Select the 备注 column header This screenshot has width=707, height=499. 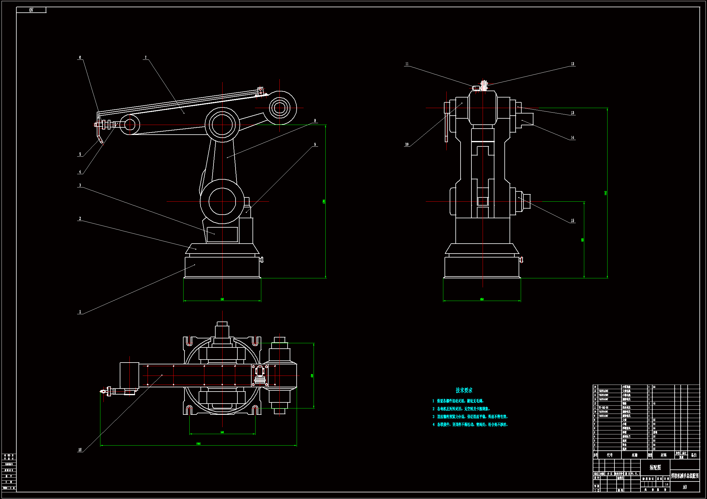coord(694,455)
